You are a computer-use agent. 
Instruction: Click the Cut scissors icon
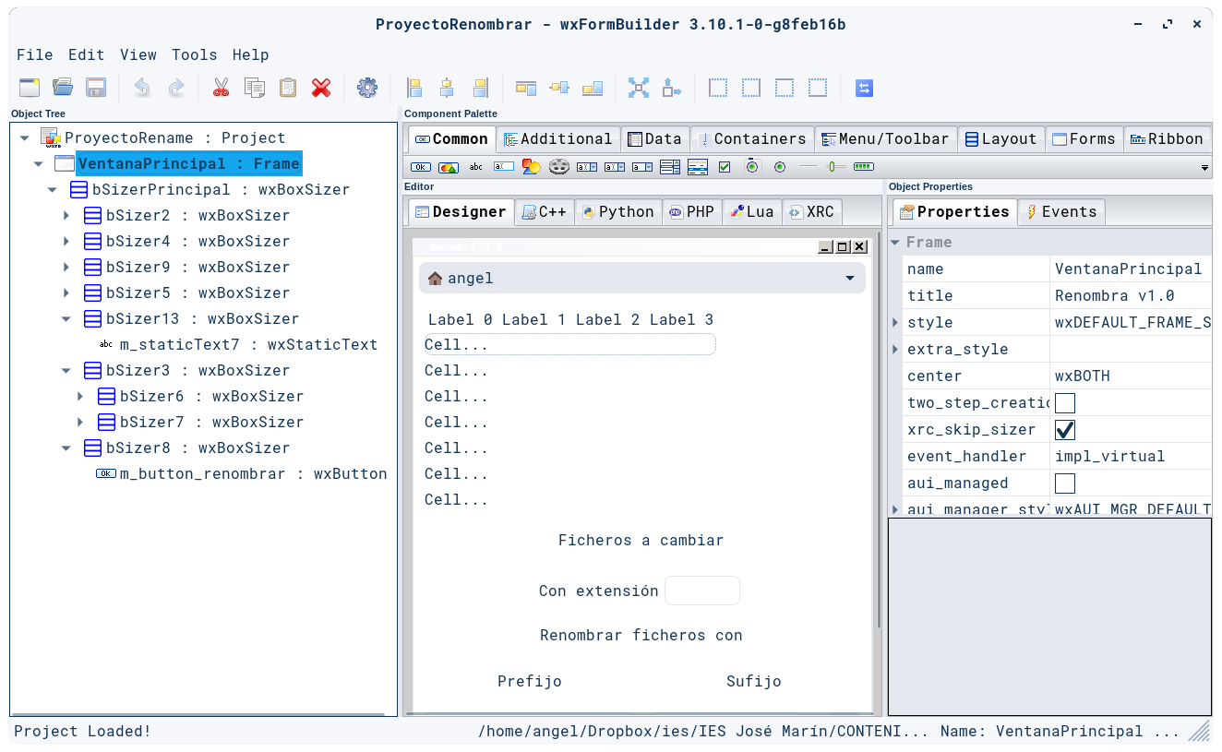(221, 88)
